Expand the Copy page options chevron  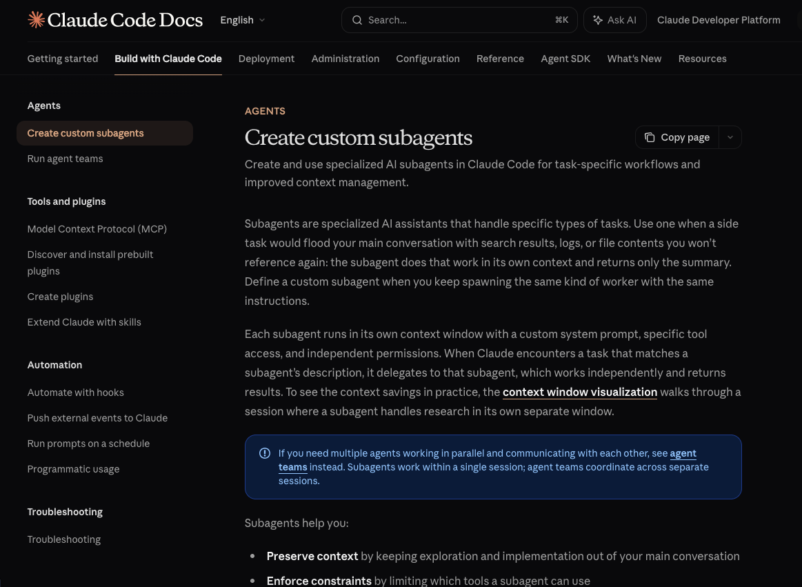(x=730, y=137)
